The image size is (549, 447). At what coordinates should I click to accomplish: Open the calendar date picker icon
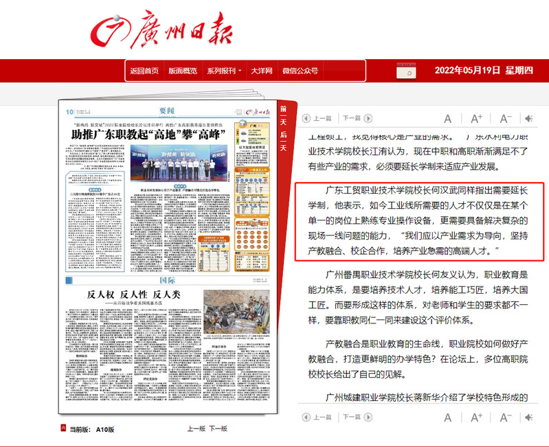pyautogui.click(x=404, y=71)
